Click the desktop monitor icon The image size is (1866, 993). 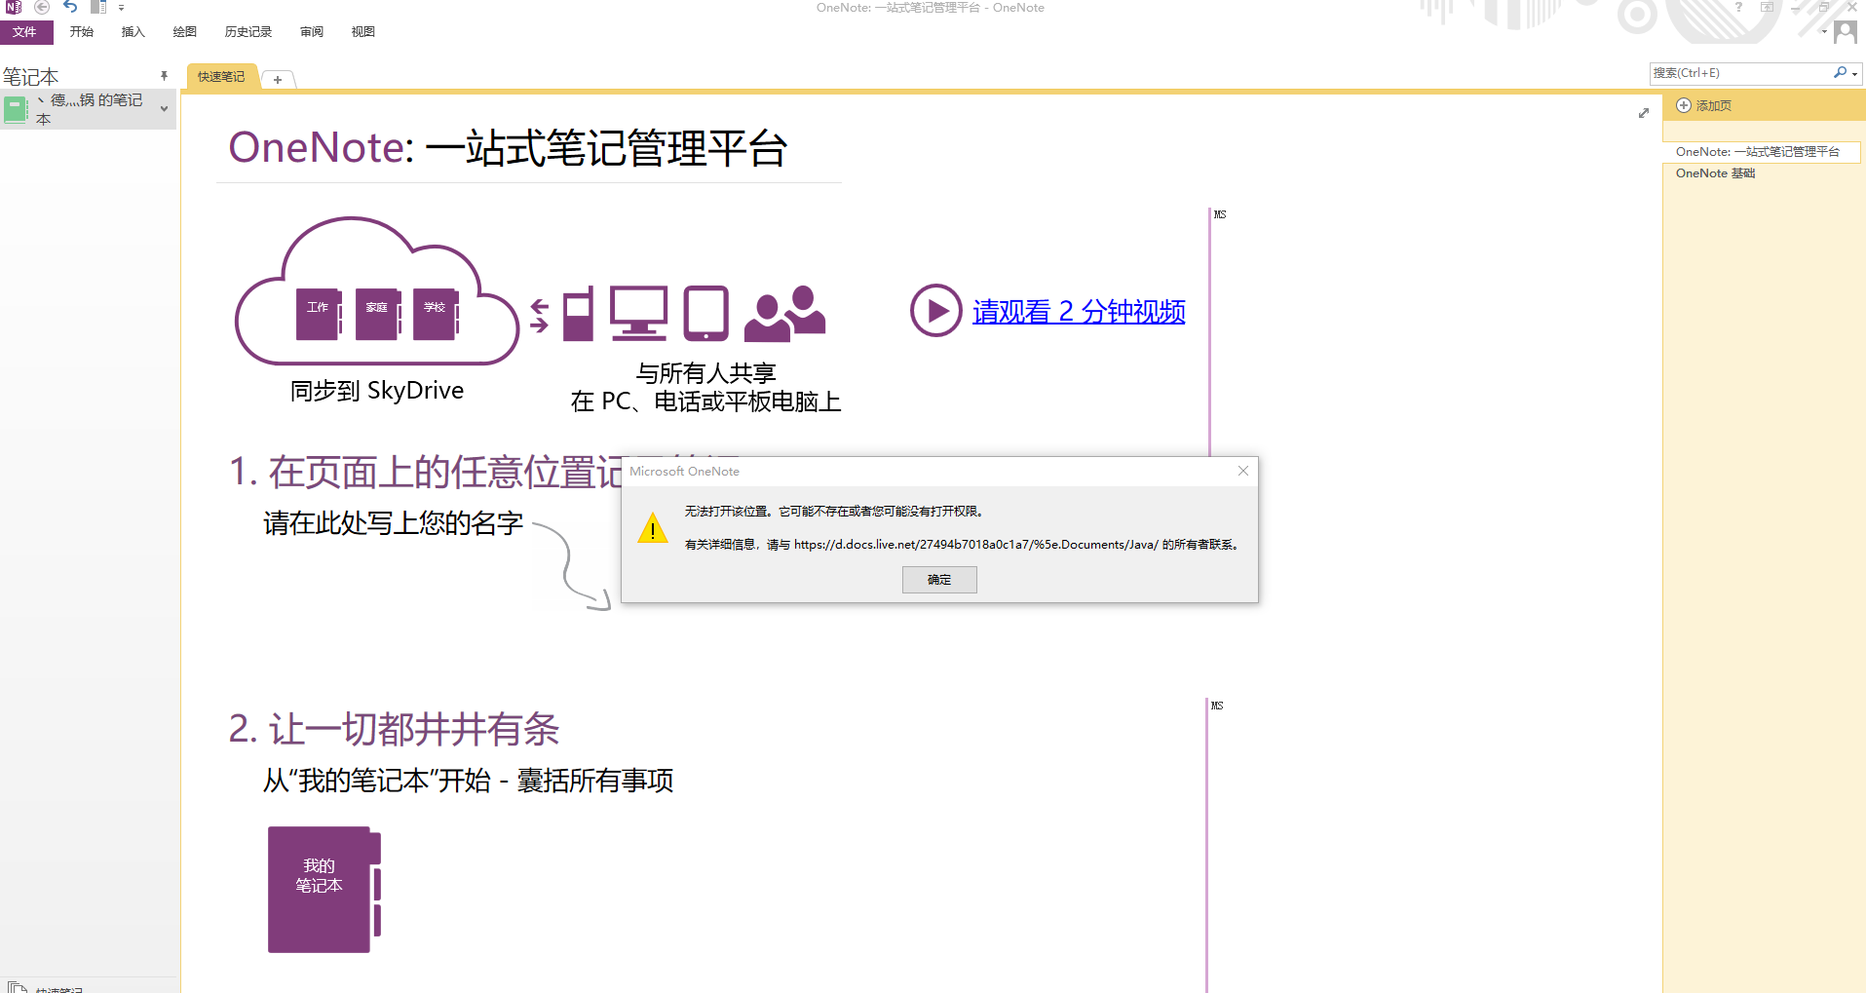639,313
